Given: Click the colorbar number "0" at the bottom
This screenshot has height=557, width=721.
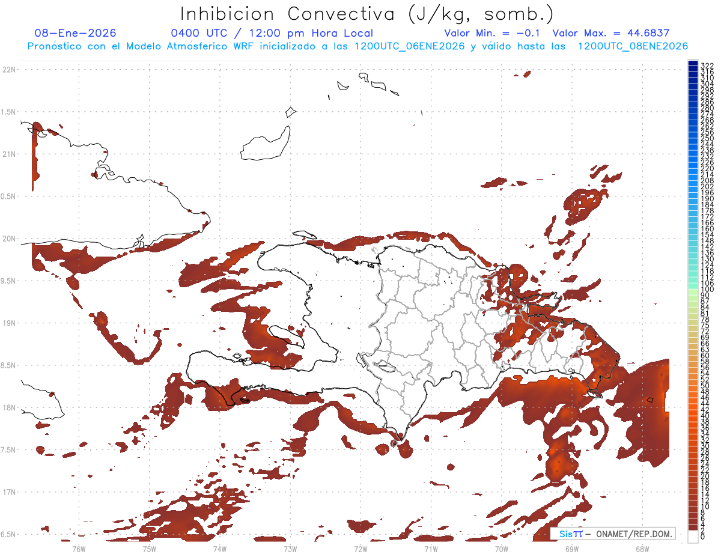Looking at the screenshot, I should (703, 537).
